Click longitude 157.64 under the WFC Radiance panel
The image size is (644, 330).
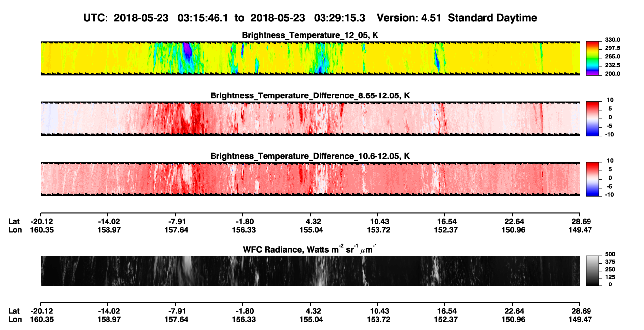[175, 319]
